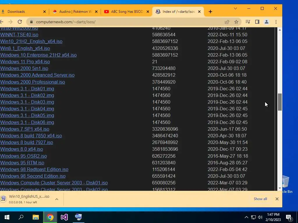Click the lock icon in the address bar
This screenshot has width=298, height=223.
click(31, 22)
